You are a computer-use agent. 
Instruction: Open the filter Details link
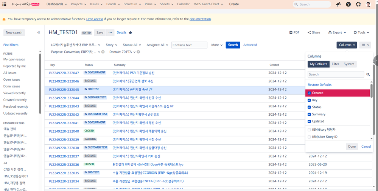[x=121, y=33]
